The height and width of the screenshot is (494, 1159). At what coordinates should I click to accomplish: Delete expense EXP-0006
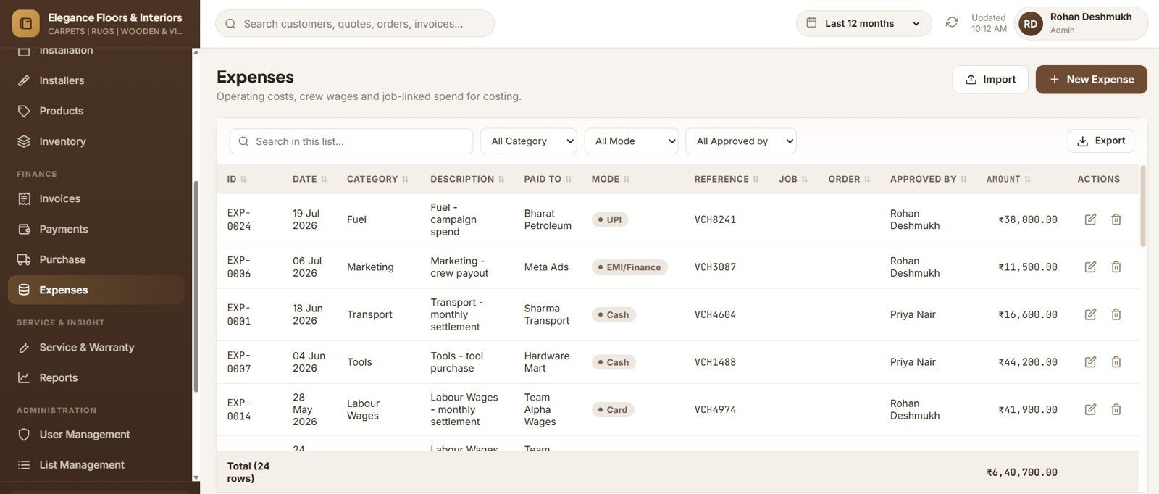click(1116, 267)
